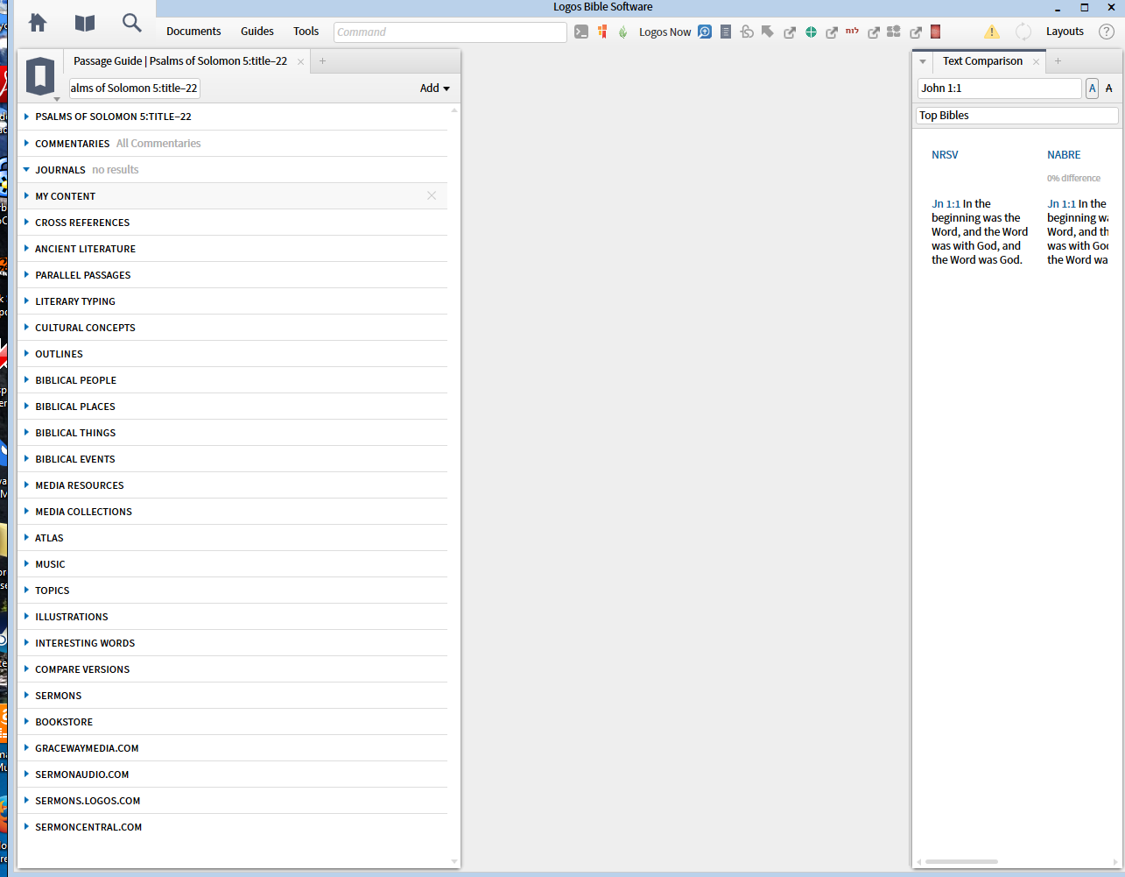Open the Help question mark icon

(1107, 32)
